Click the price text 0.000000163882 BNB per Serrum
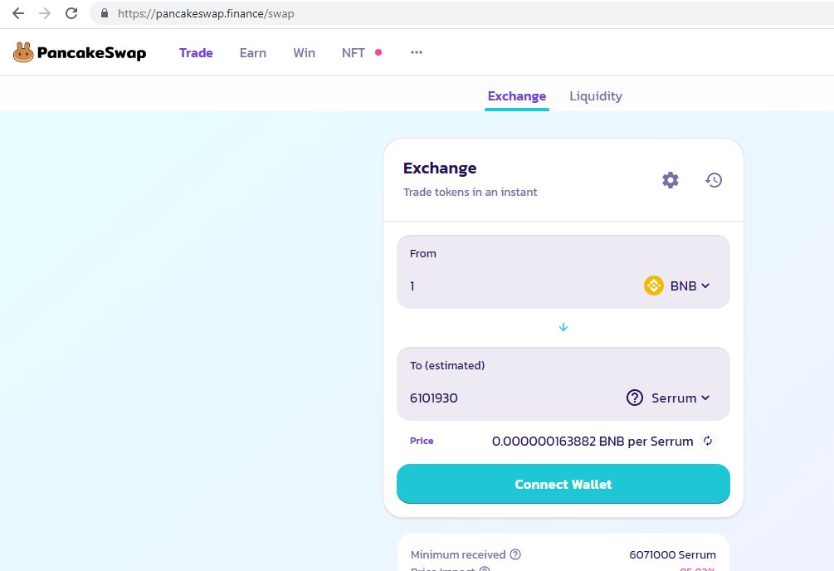Image resolution: width=834 pixels, height=571 pixels. coord(593,442)
